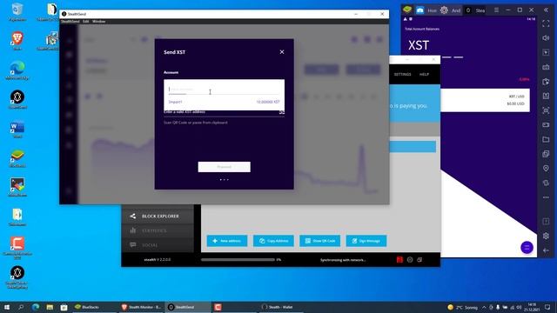Collapse the BlueStacks side toolbar

pyautogui.click(x=546, y=10)
